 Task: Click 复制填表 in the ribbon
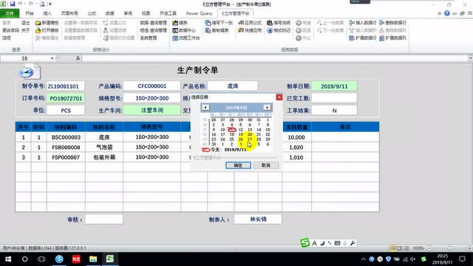coord(217,30)
